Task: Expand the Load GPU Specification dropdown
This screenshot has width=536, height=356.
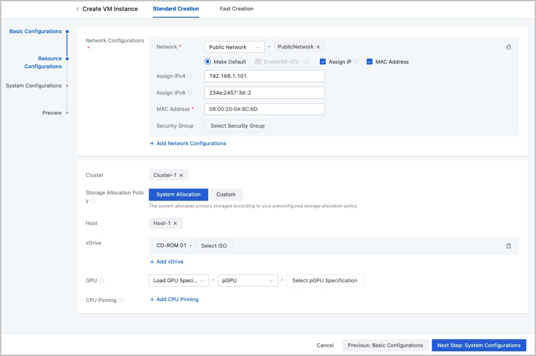Action: [179, 281]
